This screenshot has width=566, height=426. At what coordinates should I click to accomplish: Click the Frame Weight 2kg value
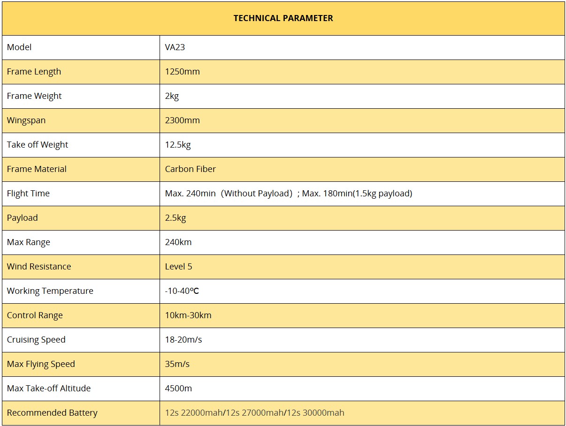[x=172, y=96]
